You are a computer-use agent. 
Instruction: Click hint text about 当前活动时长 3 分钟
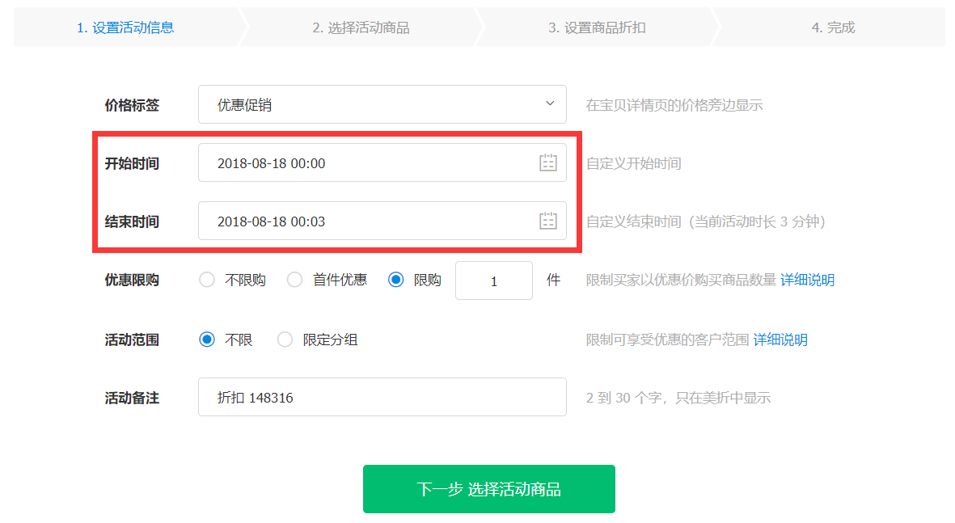pos(705,221)
